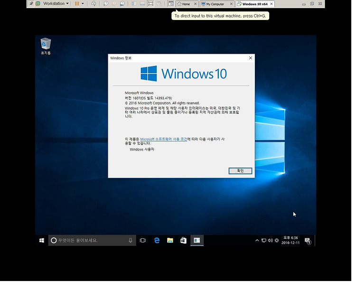Viewport: 356px width, 301px height.
Task: Open the Workstation dropdown menu
Action: click(x=56, y=4)
